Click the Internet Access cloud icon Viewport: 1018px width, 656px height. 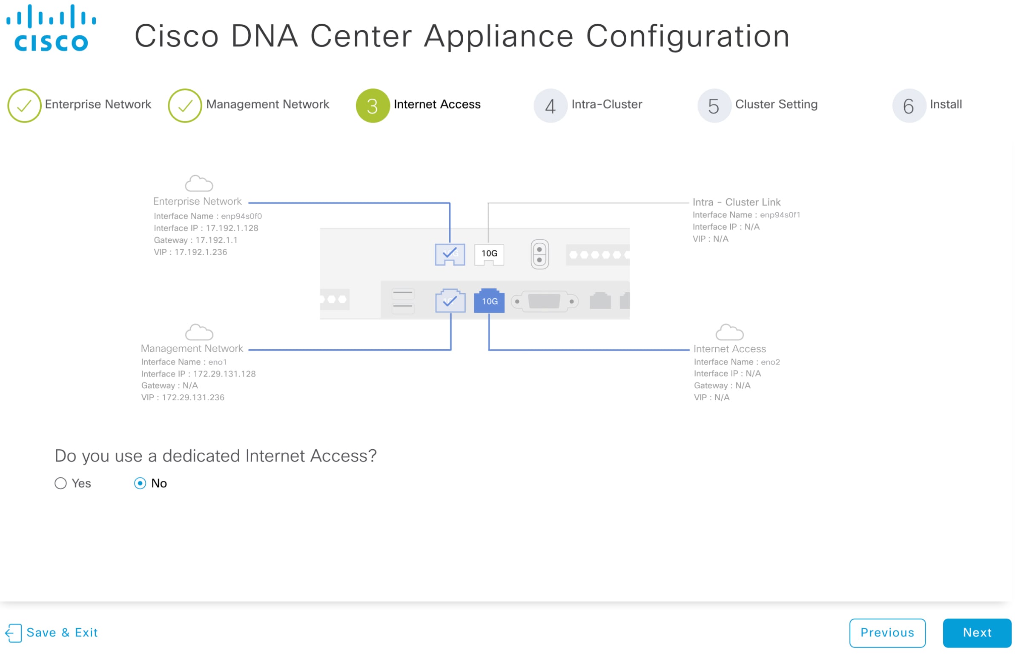[x=729, y=333]
